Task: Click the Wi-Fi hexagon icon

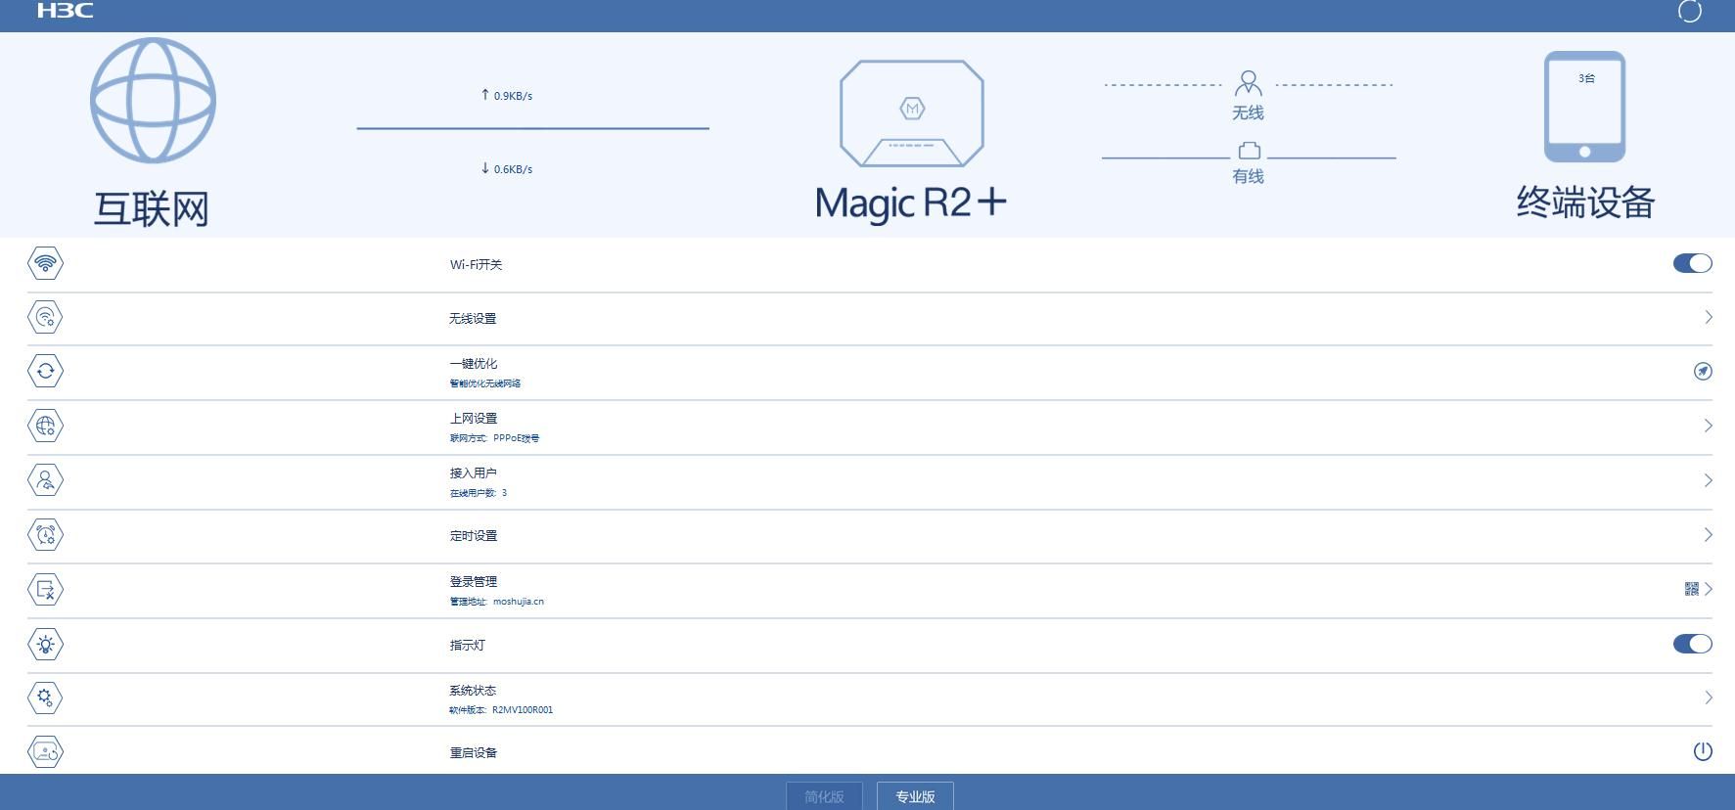Action: click(45, 263)
